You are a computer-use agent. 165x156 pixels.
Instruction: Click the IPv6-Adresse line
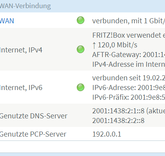(x=129, y=88)
